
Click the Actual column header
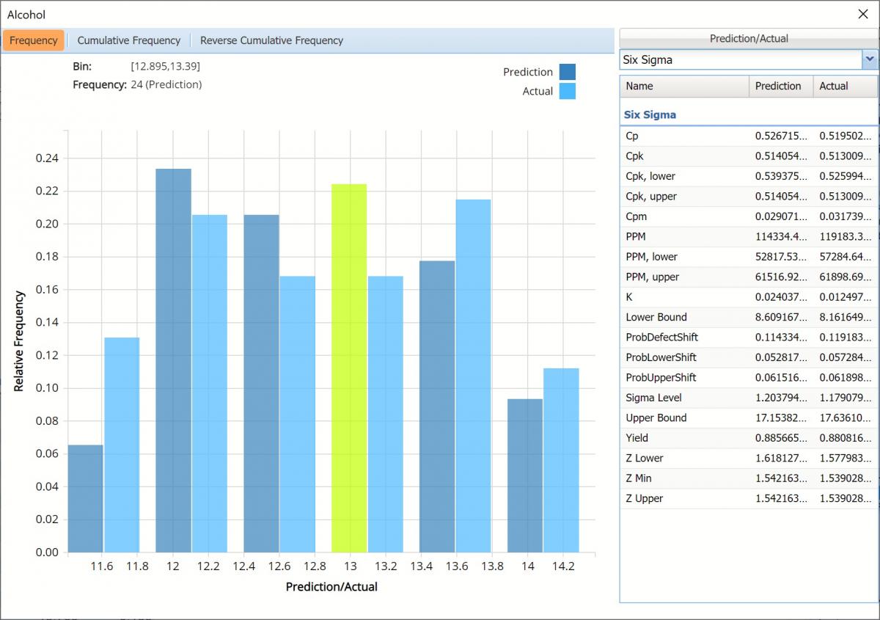(843, 86)
